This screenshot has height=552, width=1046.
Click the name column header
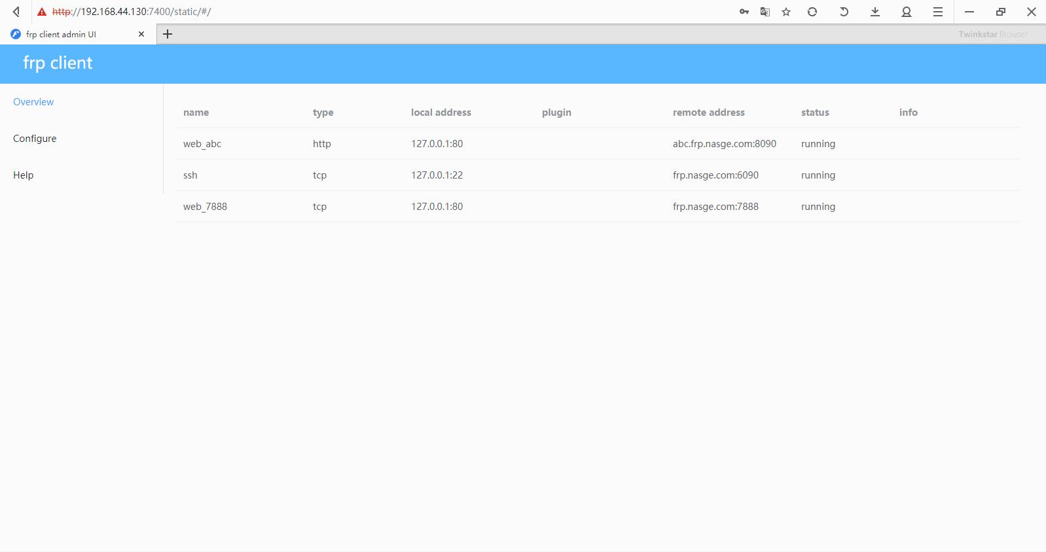click(x=196, y=112)
